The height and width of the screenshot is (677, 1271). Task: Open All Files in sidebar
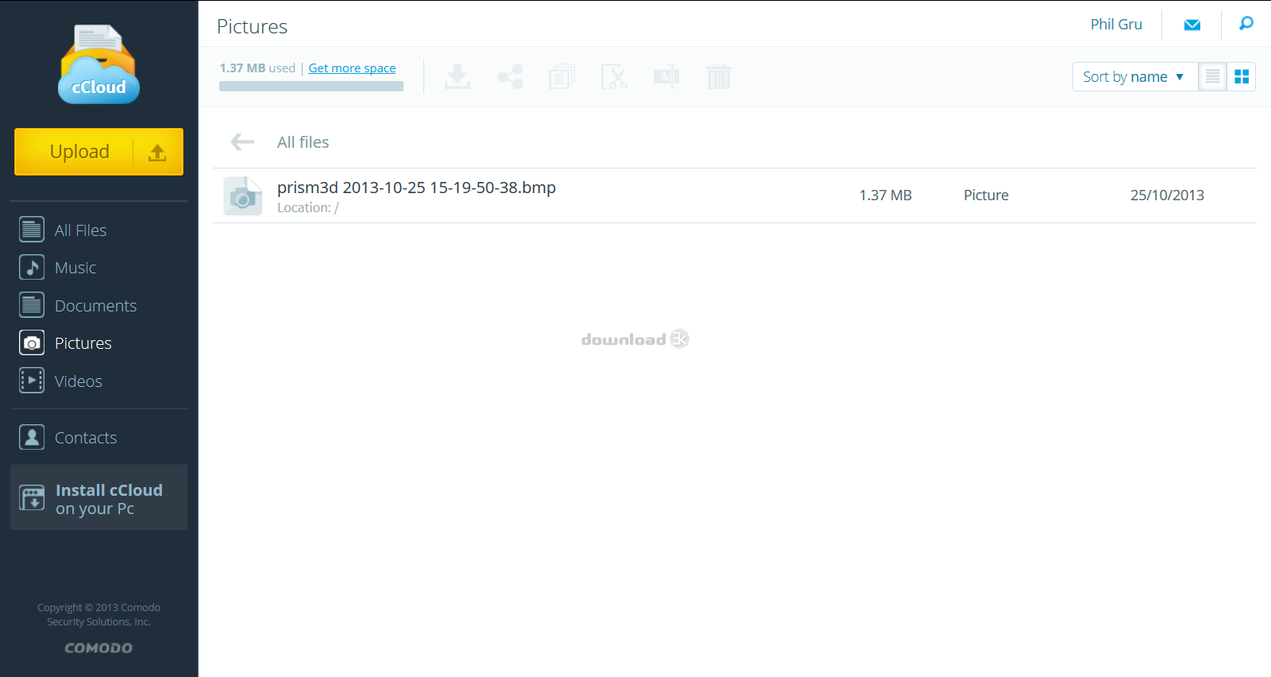80,230
